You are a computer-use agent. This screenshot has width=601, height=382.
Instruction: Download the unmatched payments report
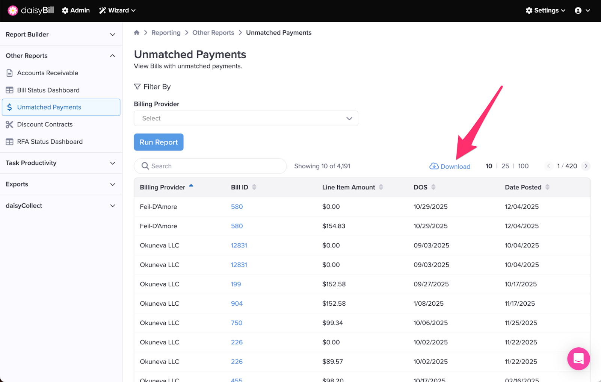[450, 166]
